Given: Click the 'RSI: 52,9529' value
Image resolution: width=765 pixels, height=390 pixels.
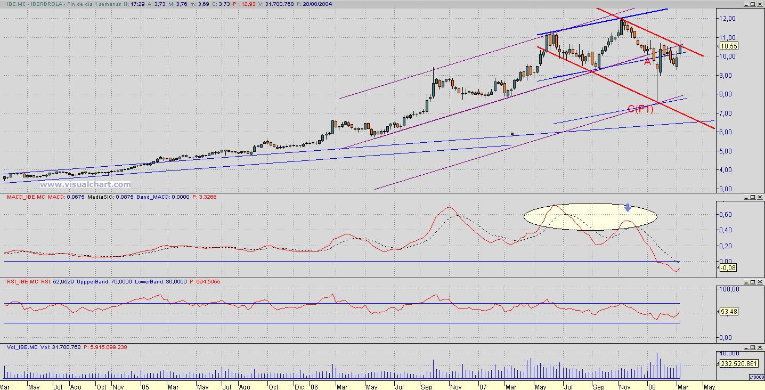Looking at the screenshot, I should 58,282.
